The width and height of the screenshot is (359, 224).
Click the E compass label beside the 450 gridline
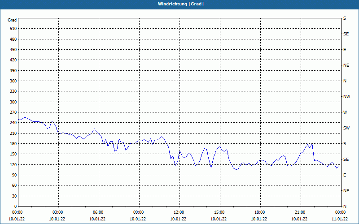click(x=345, y=50)
